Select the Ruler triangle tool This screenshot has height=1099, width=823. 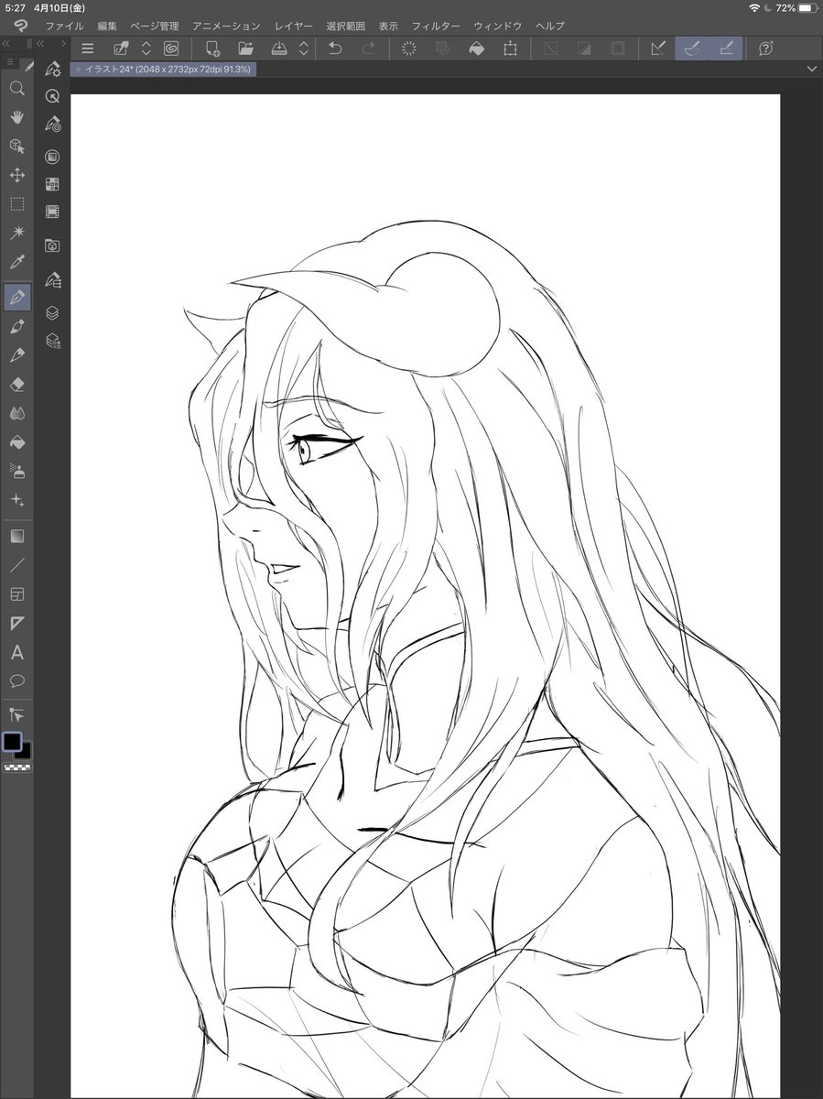[16, 624]
